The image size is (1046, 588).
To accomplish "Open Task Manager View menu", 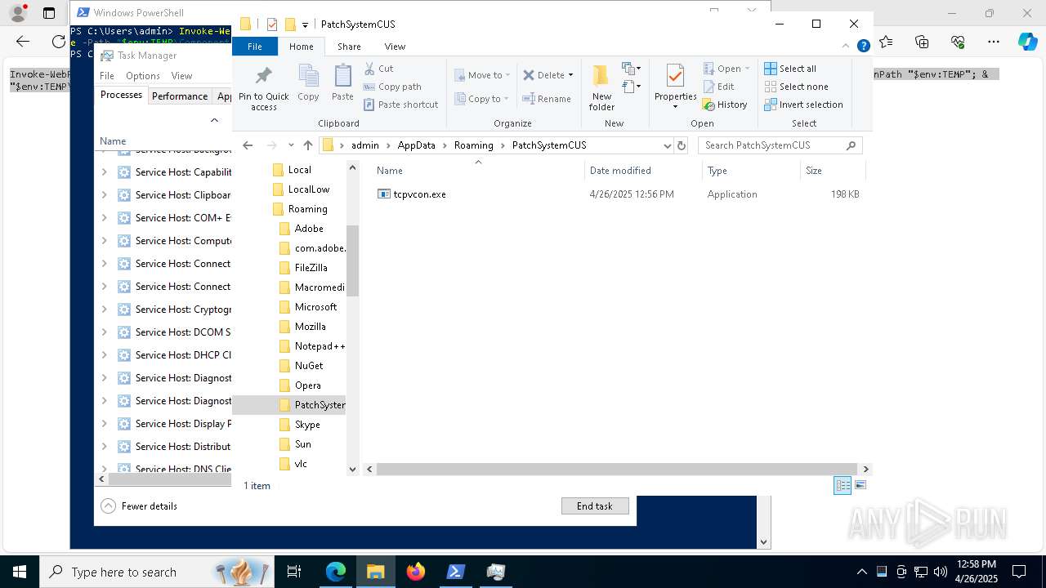I will tap(181, 76).
